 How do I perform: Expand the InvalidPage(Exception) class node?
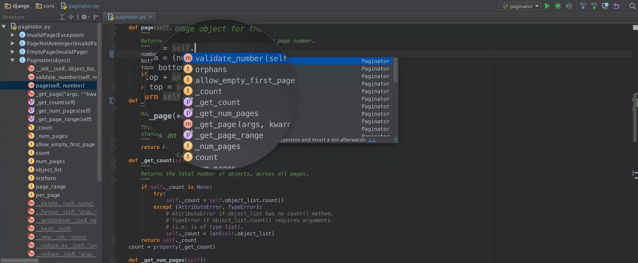(x=12, y=35)
